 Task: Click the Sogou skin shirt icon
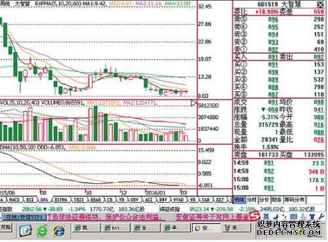click(x=312, y=216)
